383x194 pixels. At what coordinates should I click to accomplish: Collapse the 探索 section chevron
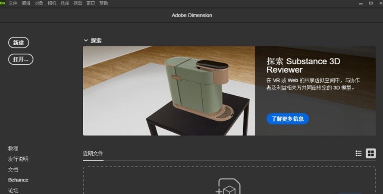pos(86,41)
